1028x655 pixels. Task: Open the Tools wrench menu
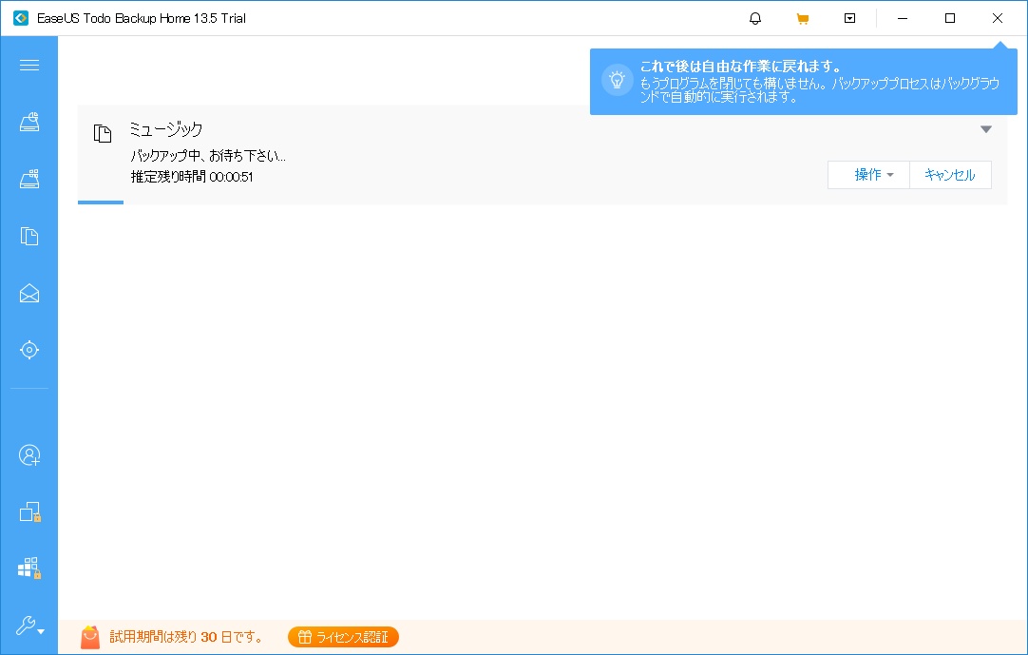point(29,626)
